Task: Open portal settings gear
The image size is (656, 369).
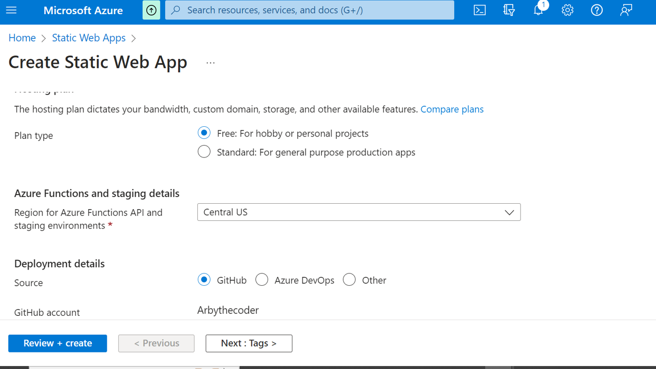Action: tap(567, 10)
